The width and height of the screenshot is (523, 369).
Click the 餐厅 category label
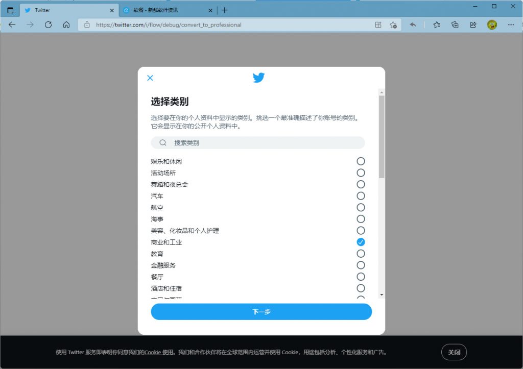[x=157, y=277]
